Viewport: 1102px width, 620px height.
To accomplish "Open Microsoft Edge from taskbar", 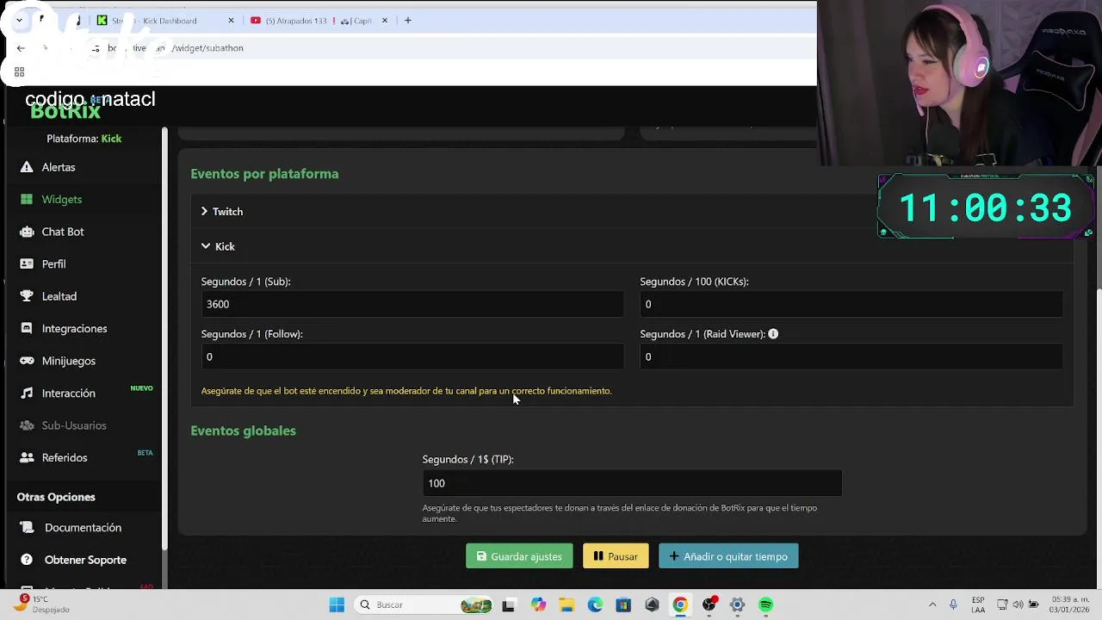I will click(595, 605).
